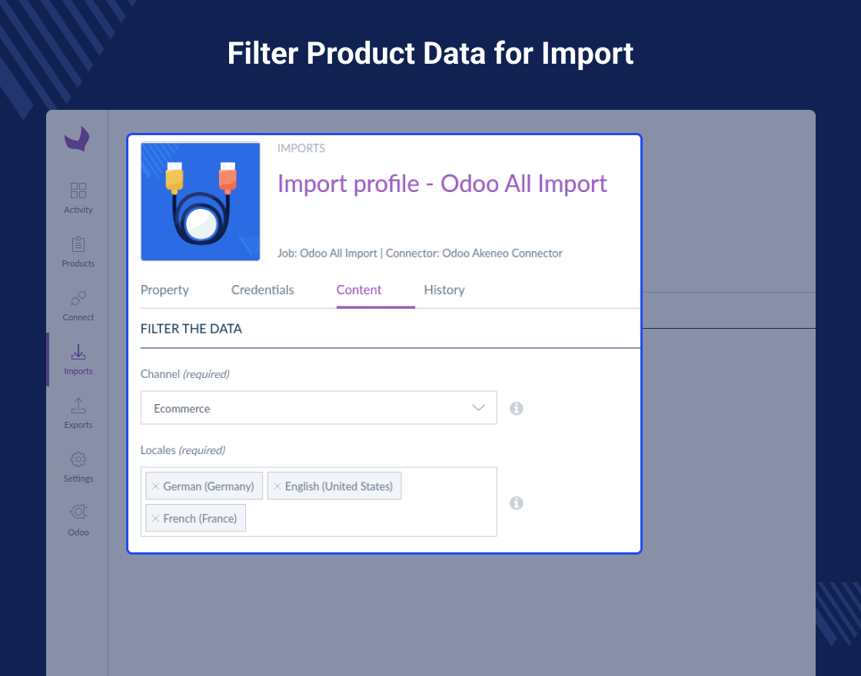Open the History tab
This screenshot has width=861, height=676.
pos(444,290)
